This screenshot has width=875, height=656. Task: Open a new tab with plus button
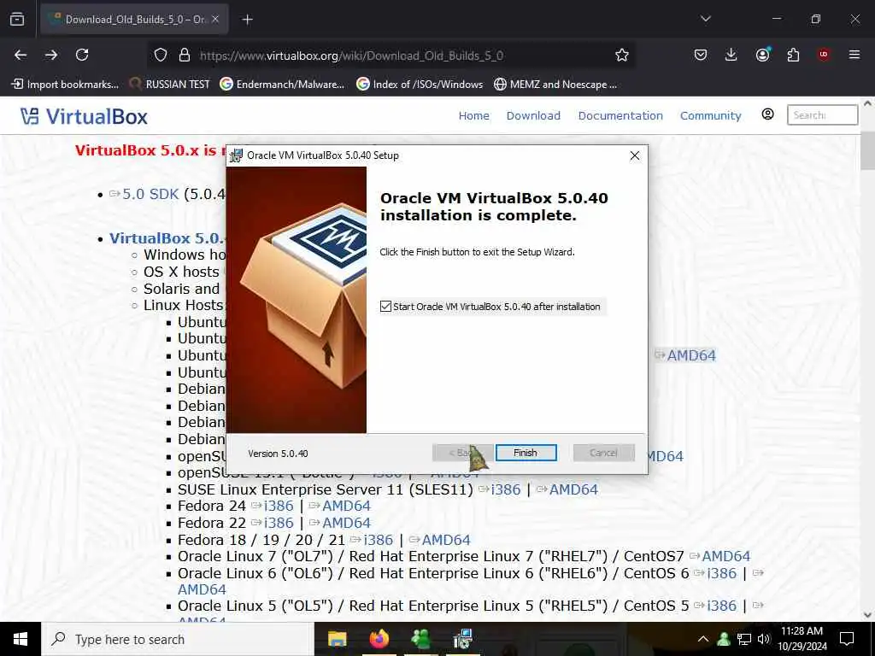[x=247, y=20]
